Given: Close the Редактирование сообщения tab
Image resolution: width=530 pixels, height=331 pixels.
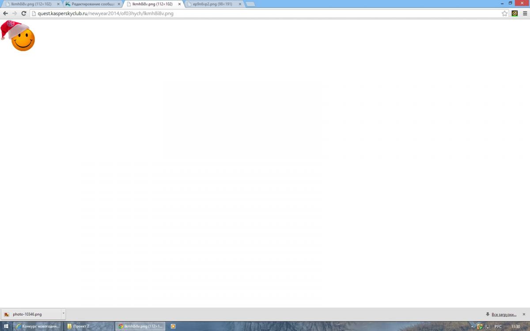Looking at the screenshot, I should [119, 4].
